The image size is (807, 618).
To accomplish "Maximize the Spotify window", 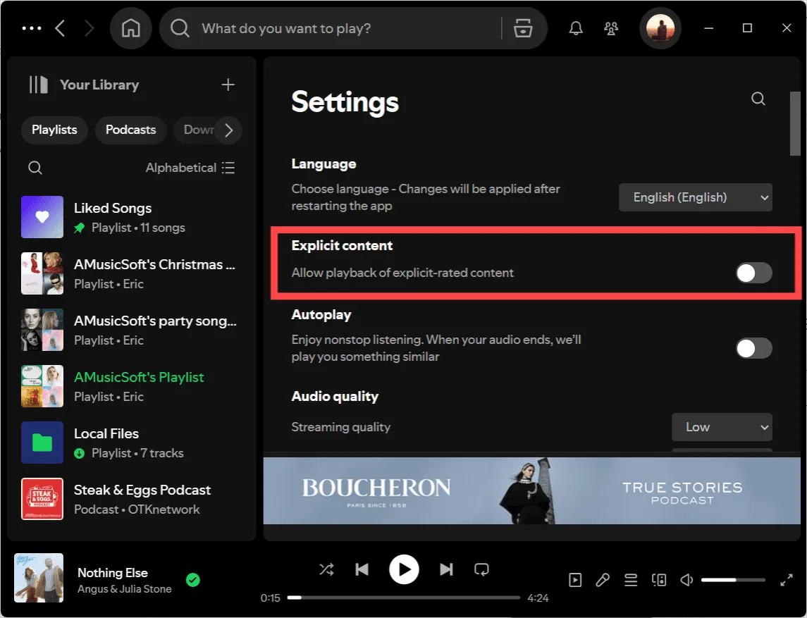I will point(747,28).
